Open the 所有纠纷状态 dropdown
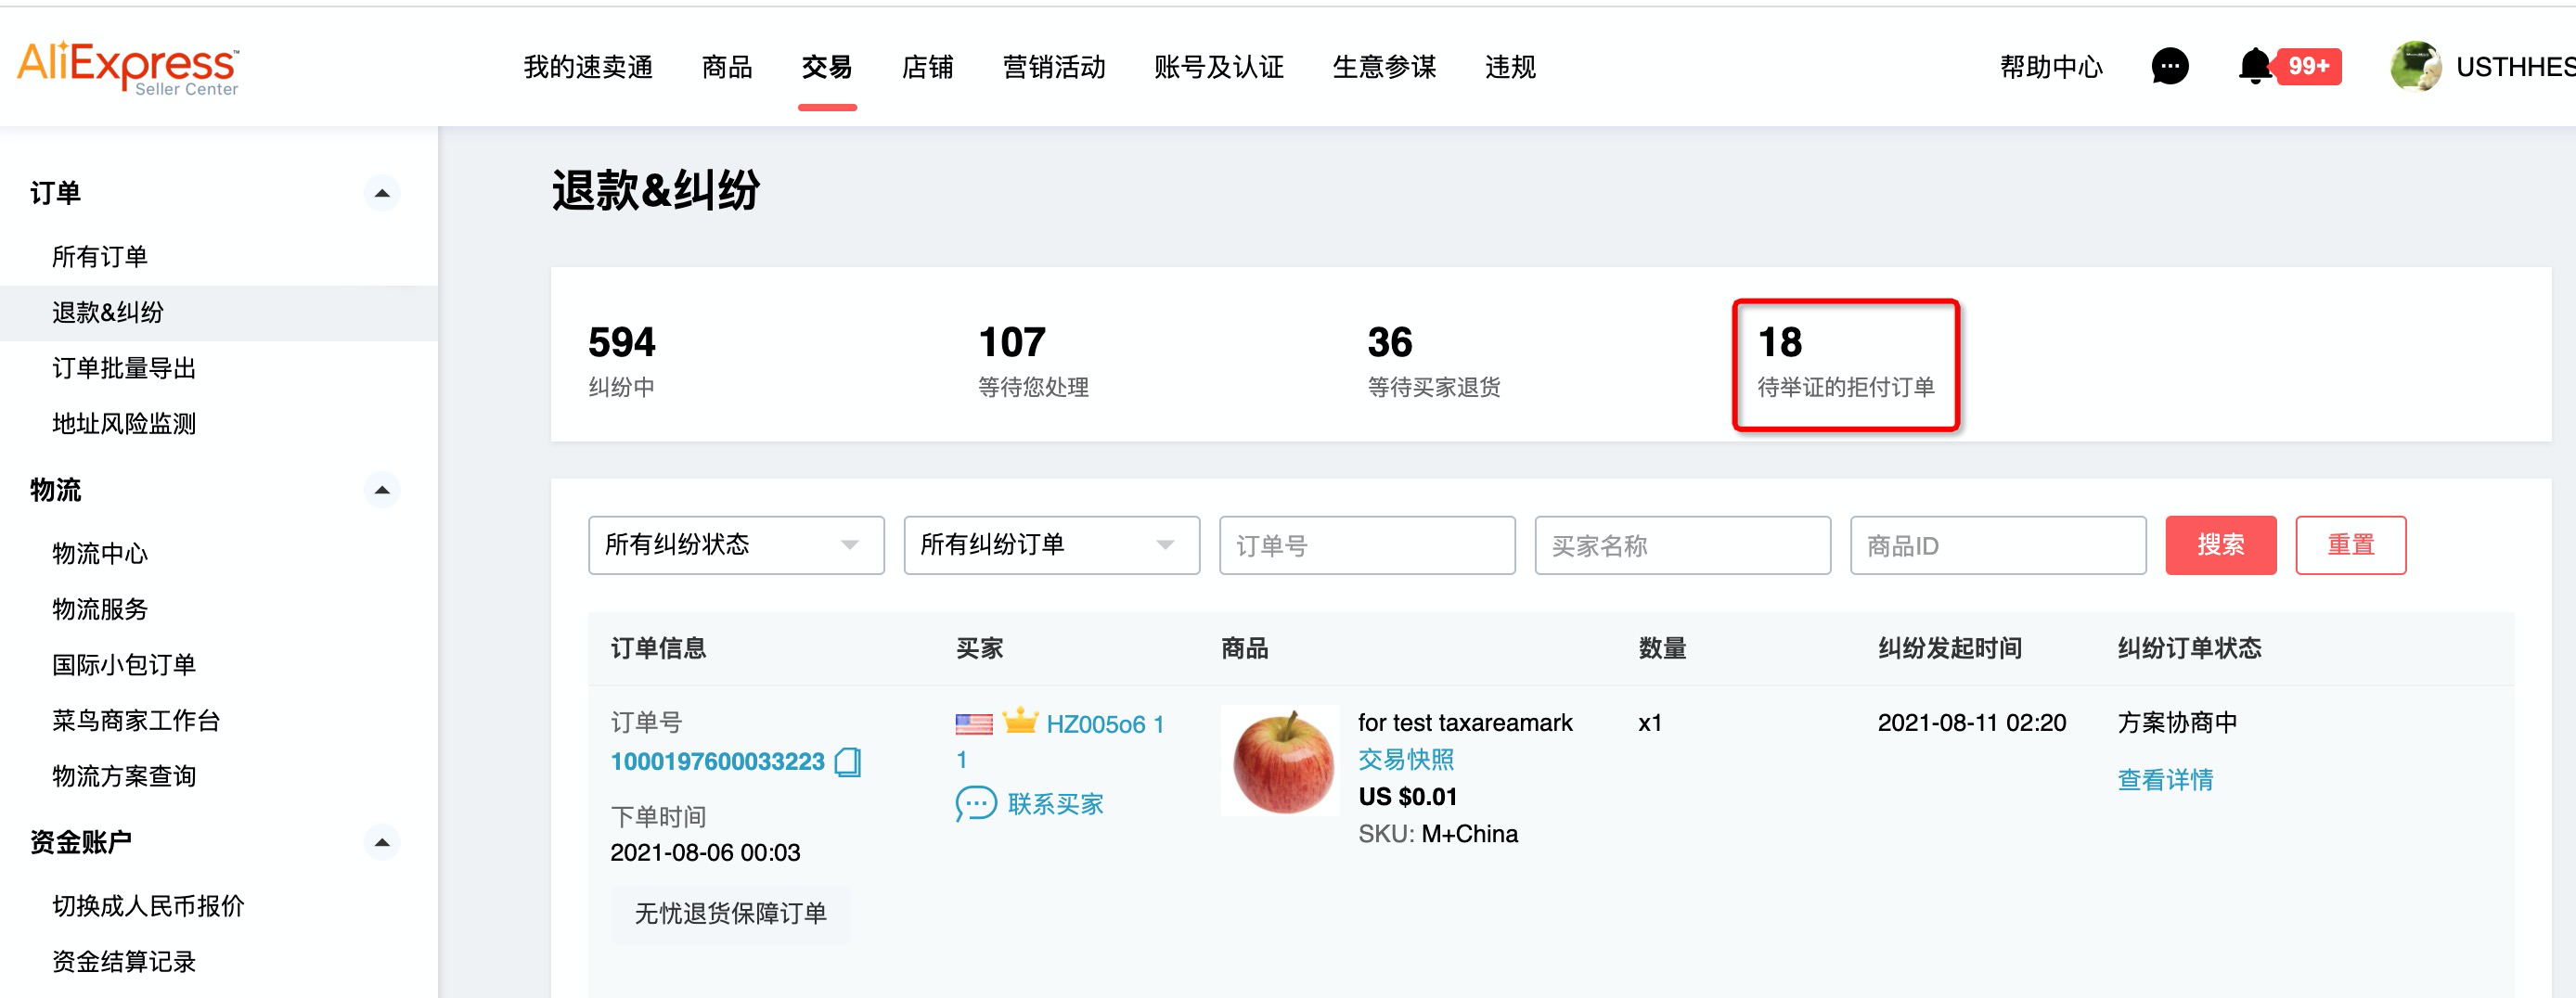 click(x=736, y=545)
